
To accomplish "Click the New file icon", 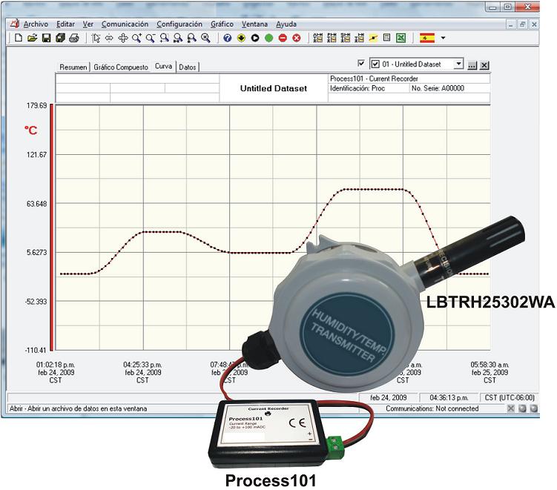I will tap(19, 38).
